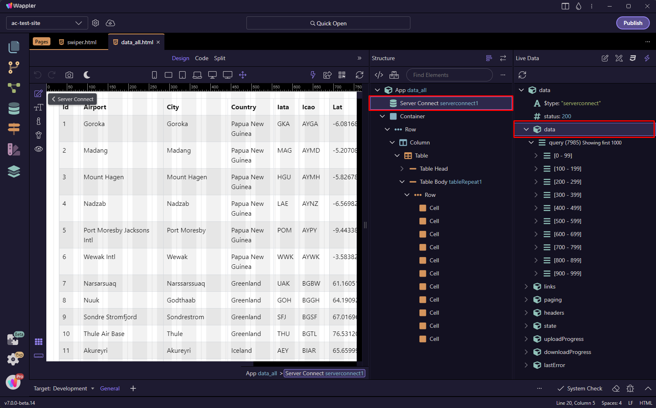Toggle the ruler icon

39,356
